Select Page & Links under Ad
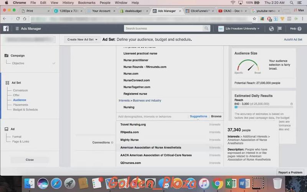Viewport: 307px width, 192px height. (x=21, y=141)
